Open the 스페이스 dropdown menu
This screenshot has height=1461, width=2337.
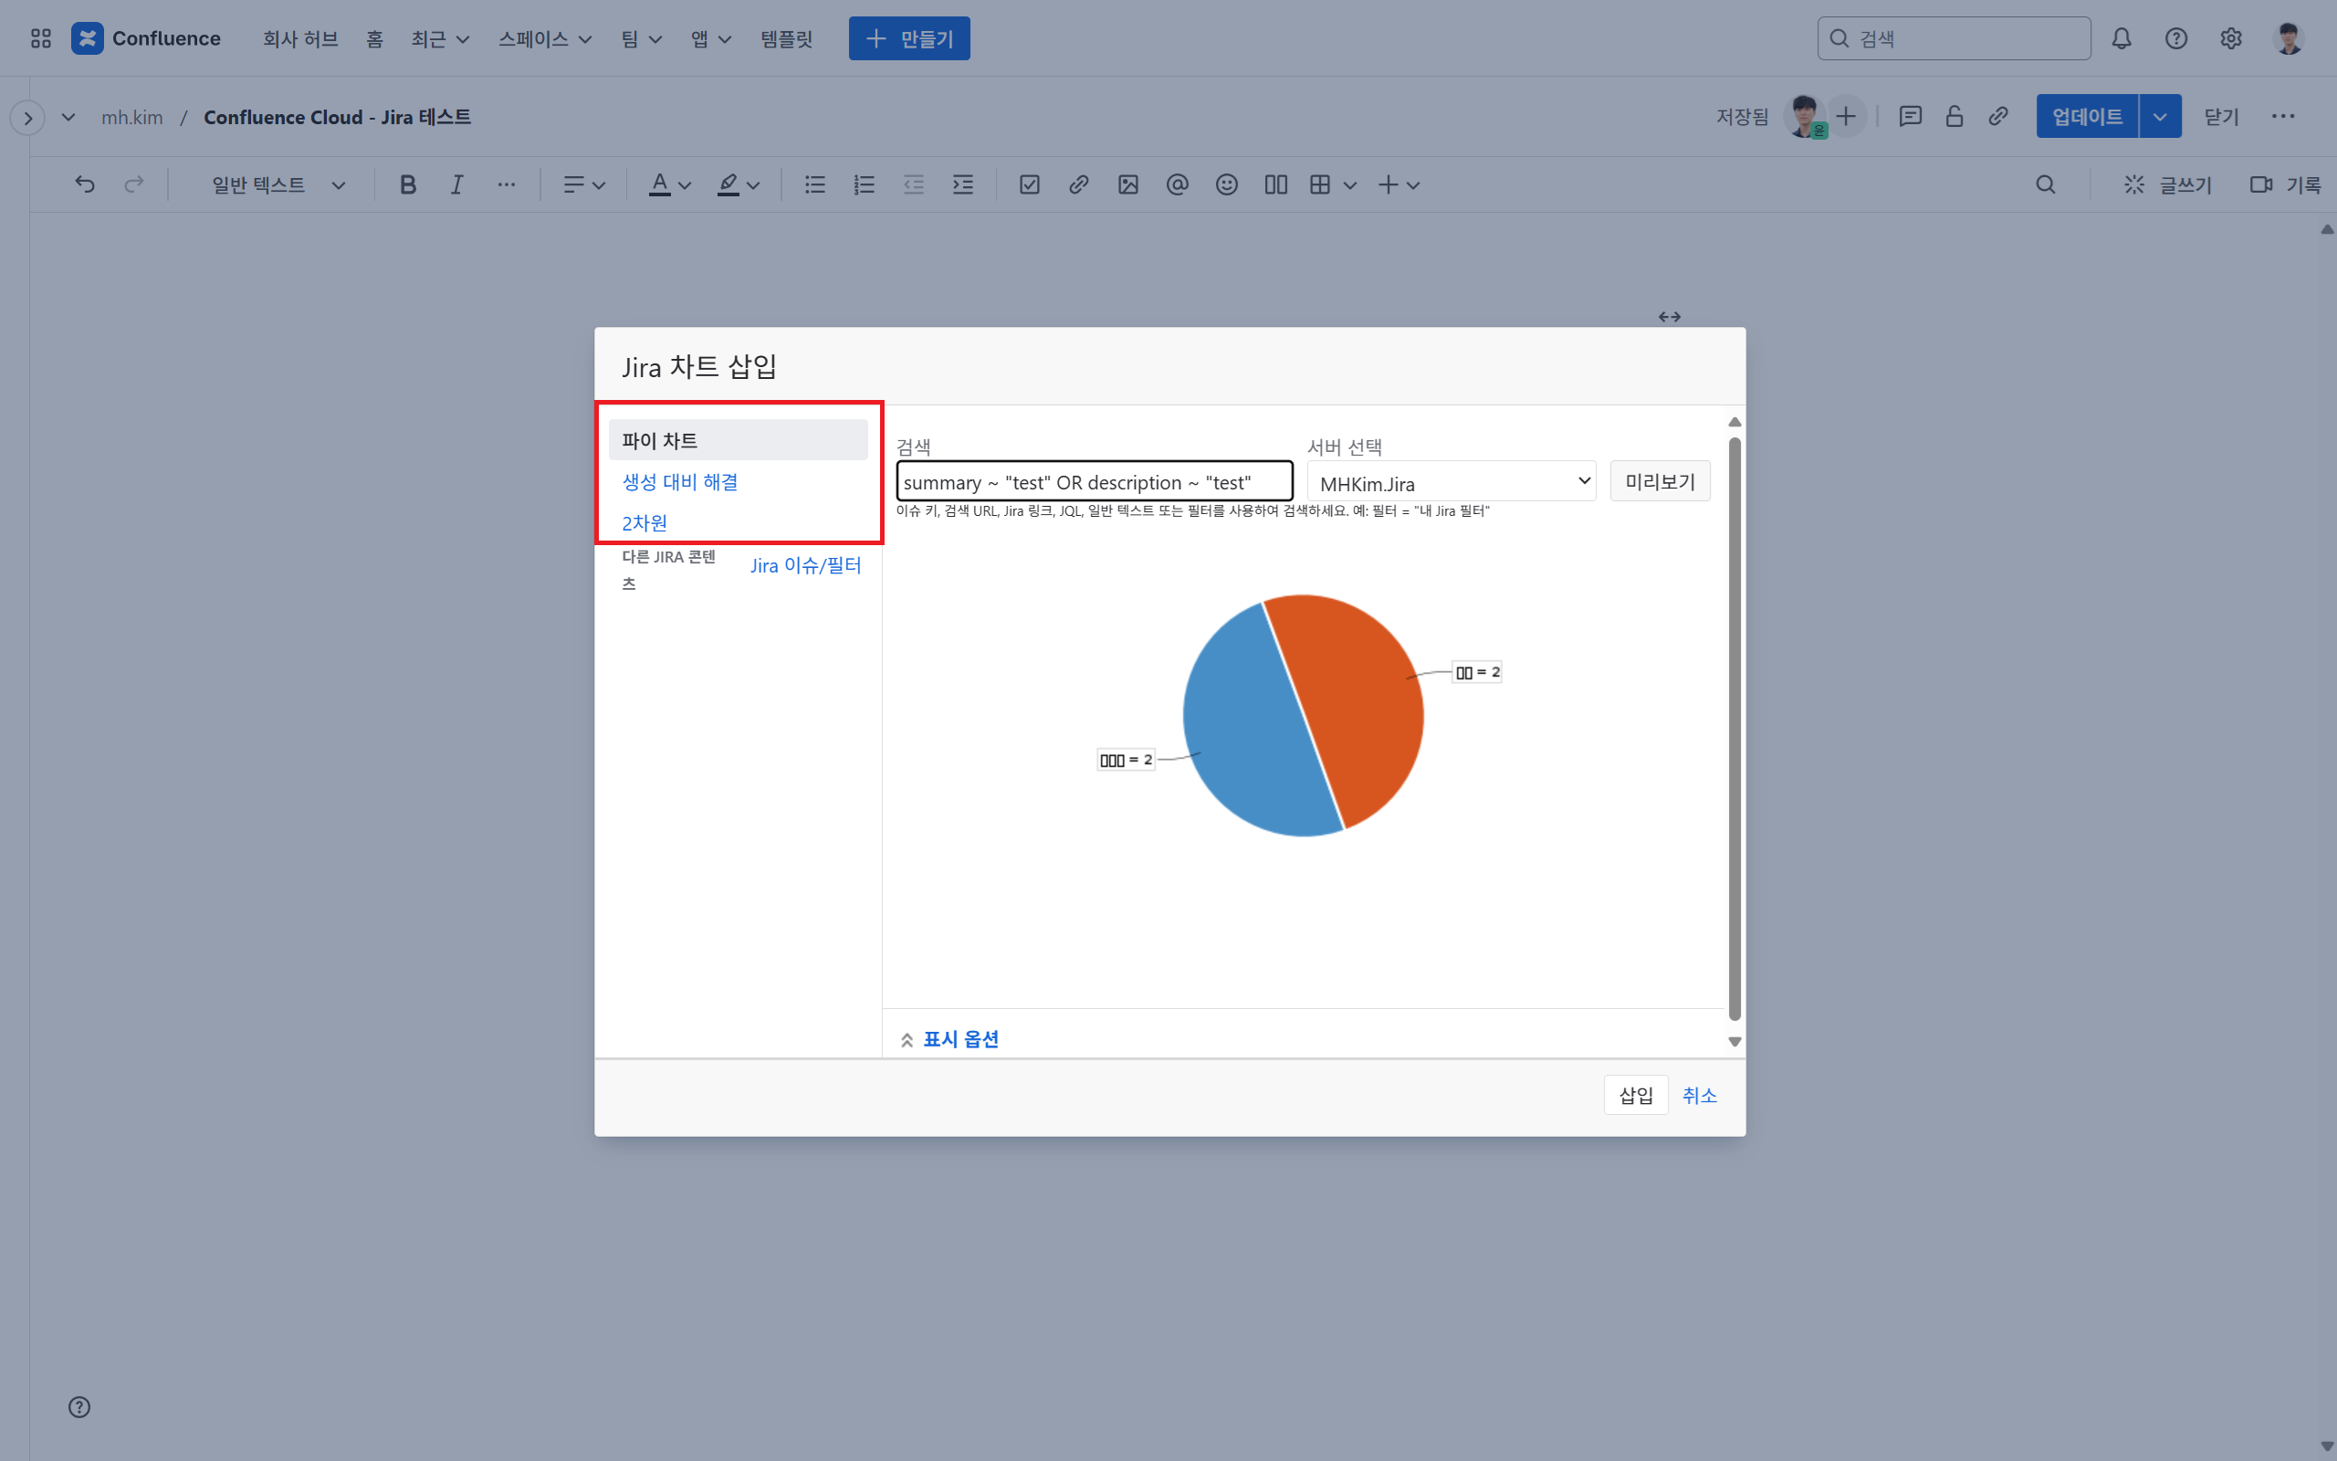tap(545, 38)
